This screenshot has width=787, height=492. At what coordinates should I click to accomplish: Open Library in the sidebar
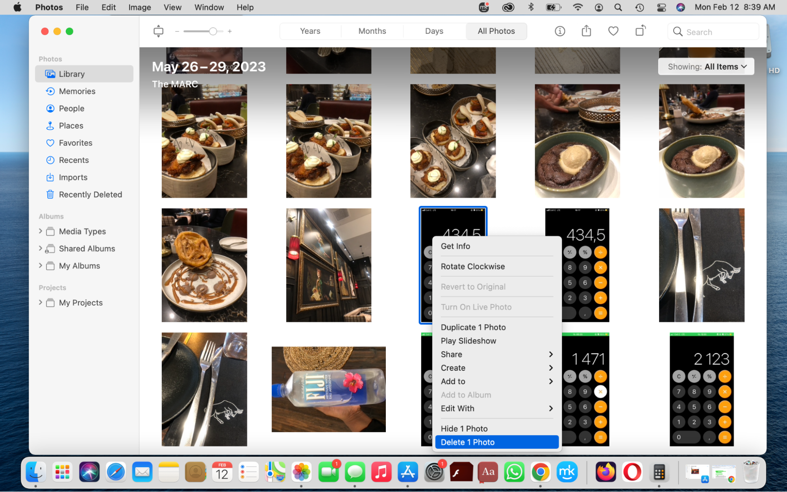click(x=84, y=74)
